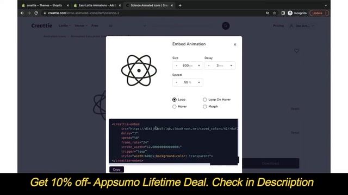
Task: Click the creattie.com address bar
Action: (x=153, y=13)
